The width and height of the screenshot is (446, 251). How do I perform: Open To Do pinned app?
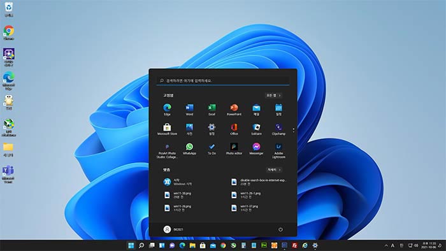coord(212,149)
